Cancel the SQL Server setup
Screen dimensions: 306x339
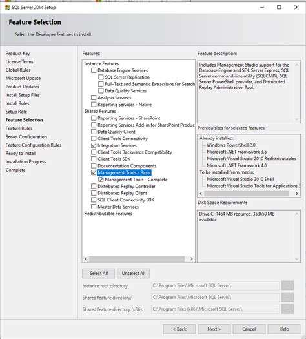pyautogui.click(x=249, y=329)
